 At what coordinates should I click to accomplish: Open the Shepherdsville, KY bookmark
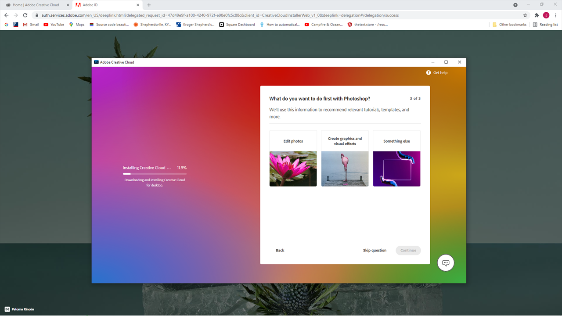[152, 25]
